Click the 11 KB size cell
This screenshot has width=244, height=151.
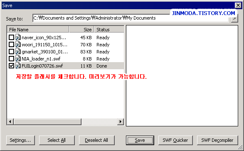(x=86, y=66)
